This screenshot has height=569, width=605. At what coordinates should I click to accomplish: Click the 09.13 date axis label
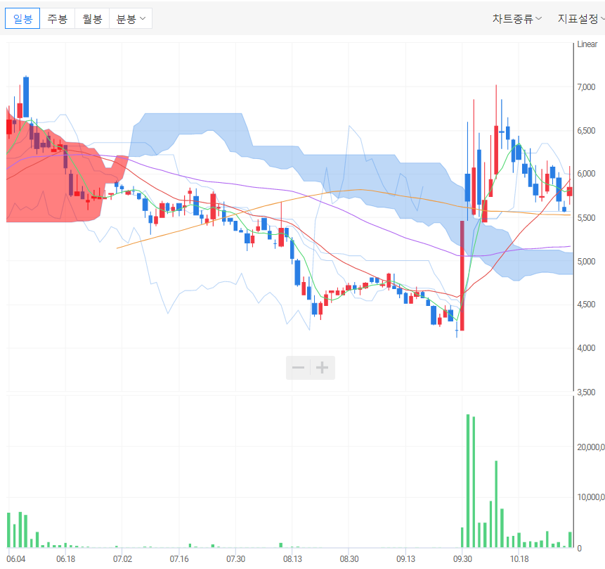click(x=406, y=559)
